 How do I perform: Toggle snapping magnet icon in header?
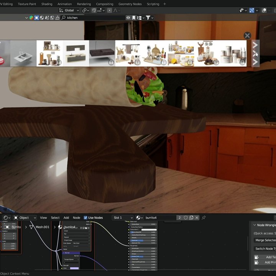(x=94, y=10)
